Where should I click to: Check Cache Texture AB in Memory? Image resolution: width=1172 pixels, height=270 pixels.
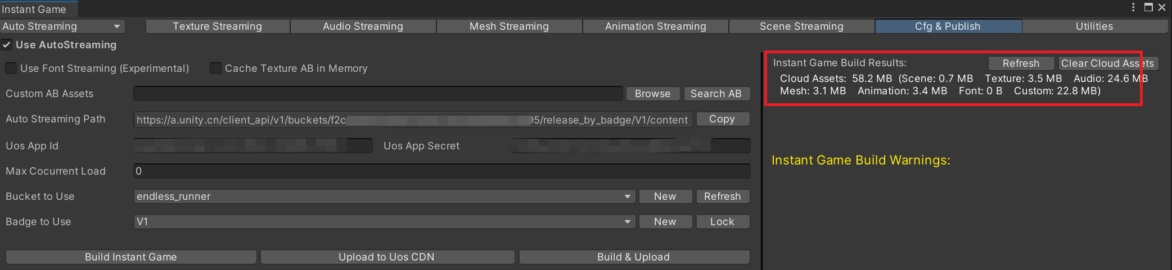pyautogui.click(x=215, y=68)
